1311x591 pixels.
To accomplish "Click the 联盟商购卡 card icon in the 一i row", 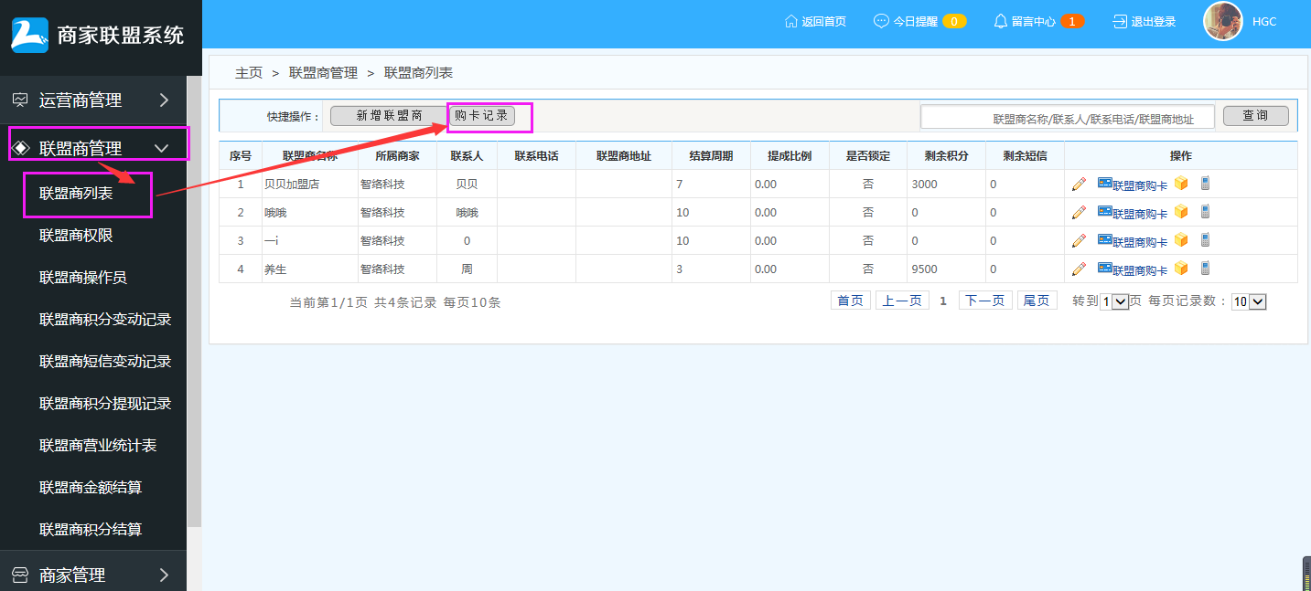I will coord(1104,240).
